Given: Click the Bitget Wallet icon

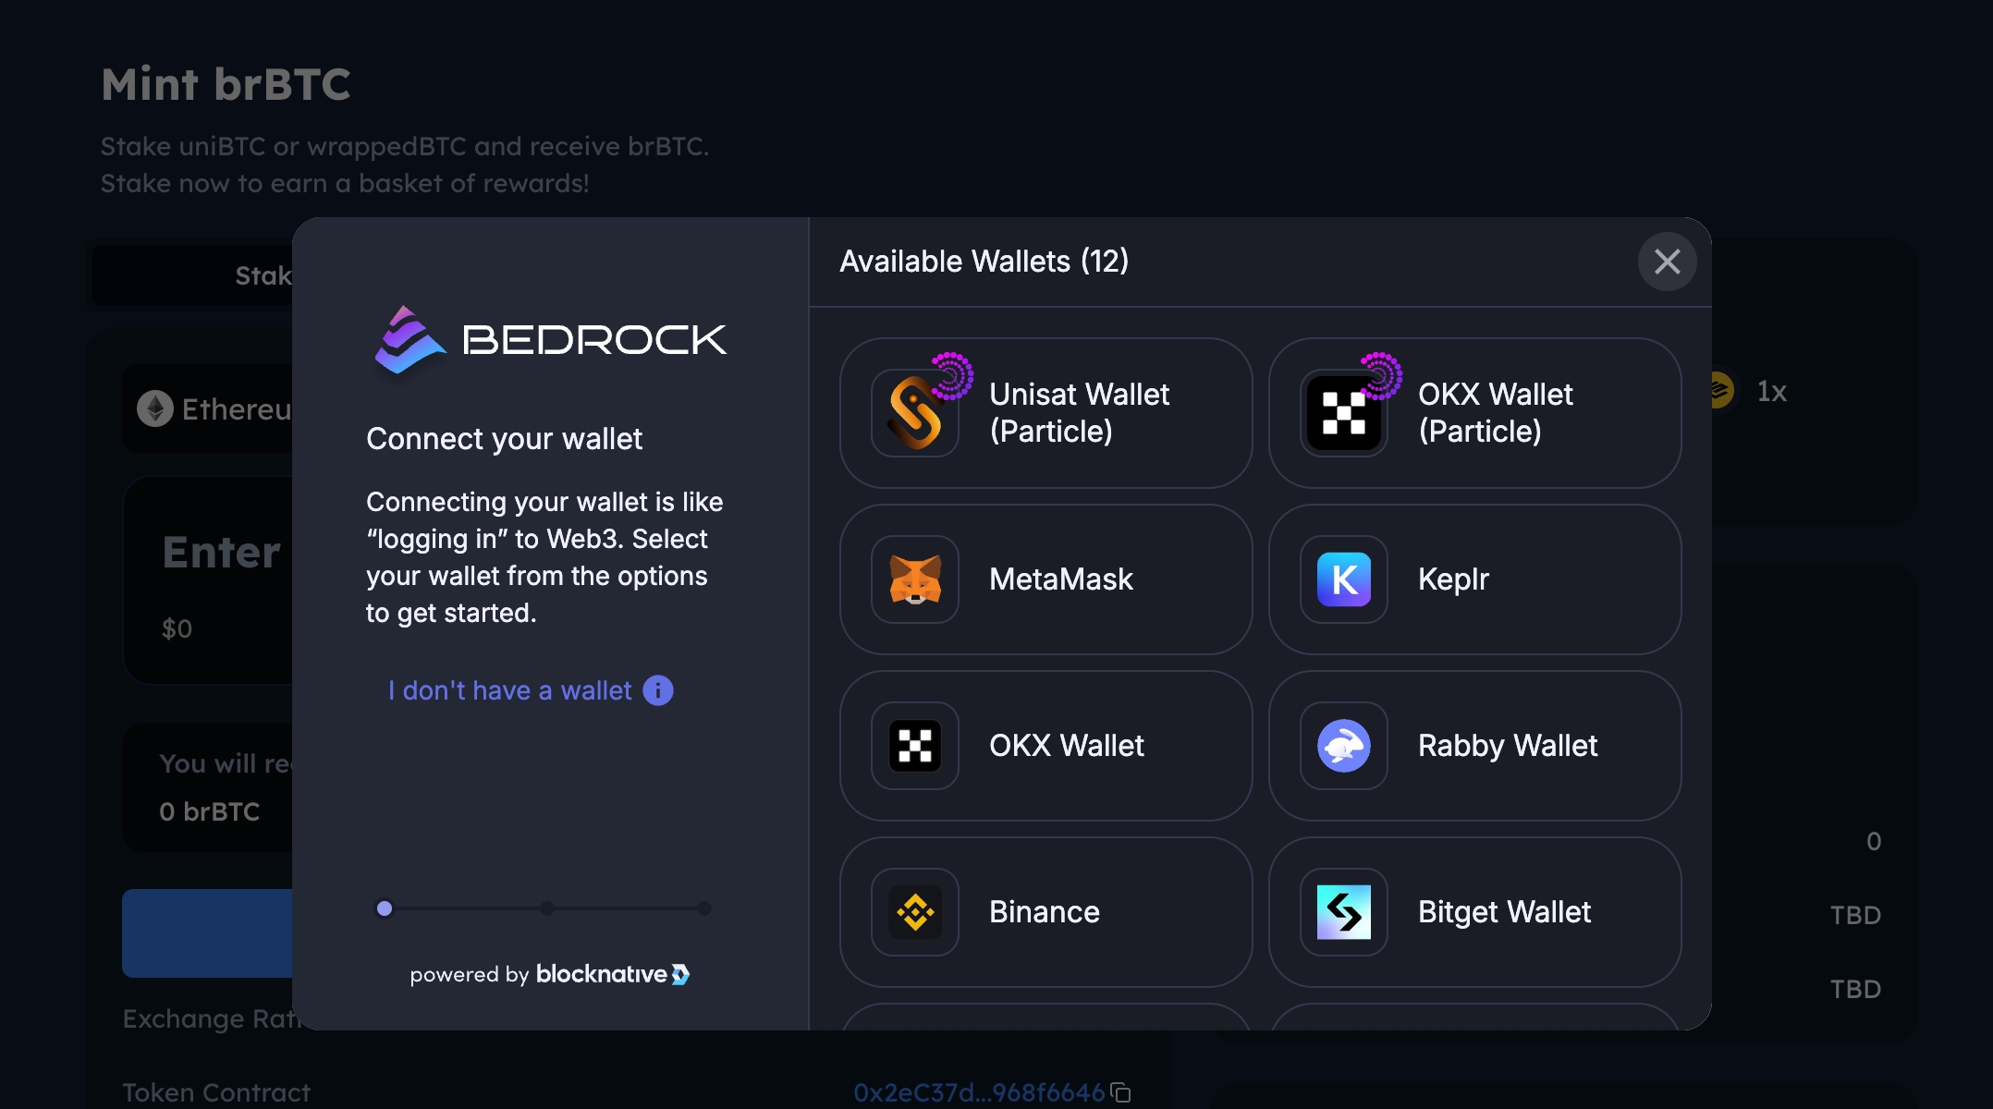Looking at the screenshot, I should 1344,912.
